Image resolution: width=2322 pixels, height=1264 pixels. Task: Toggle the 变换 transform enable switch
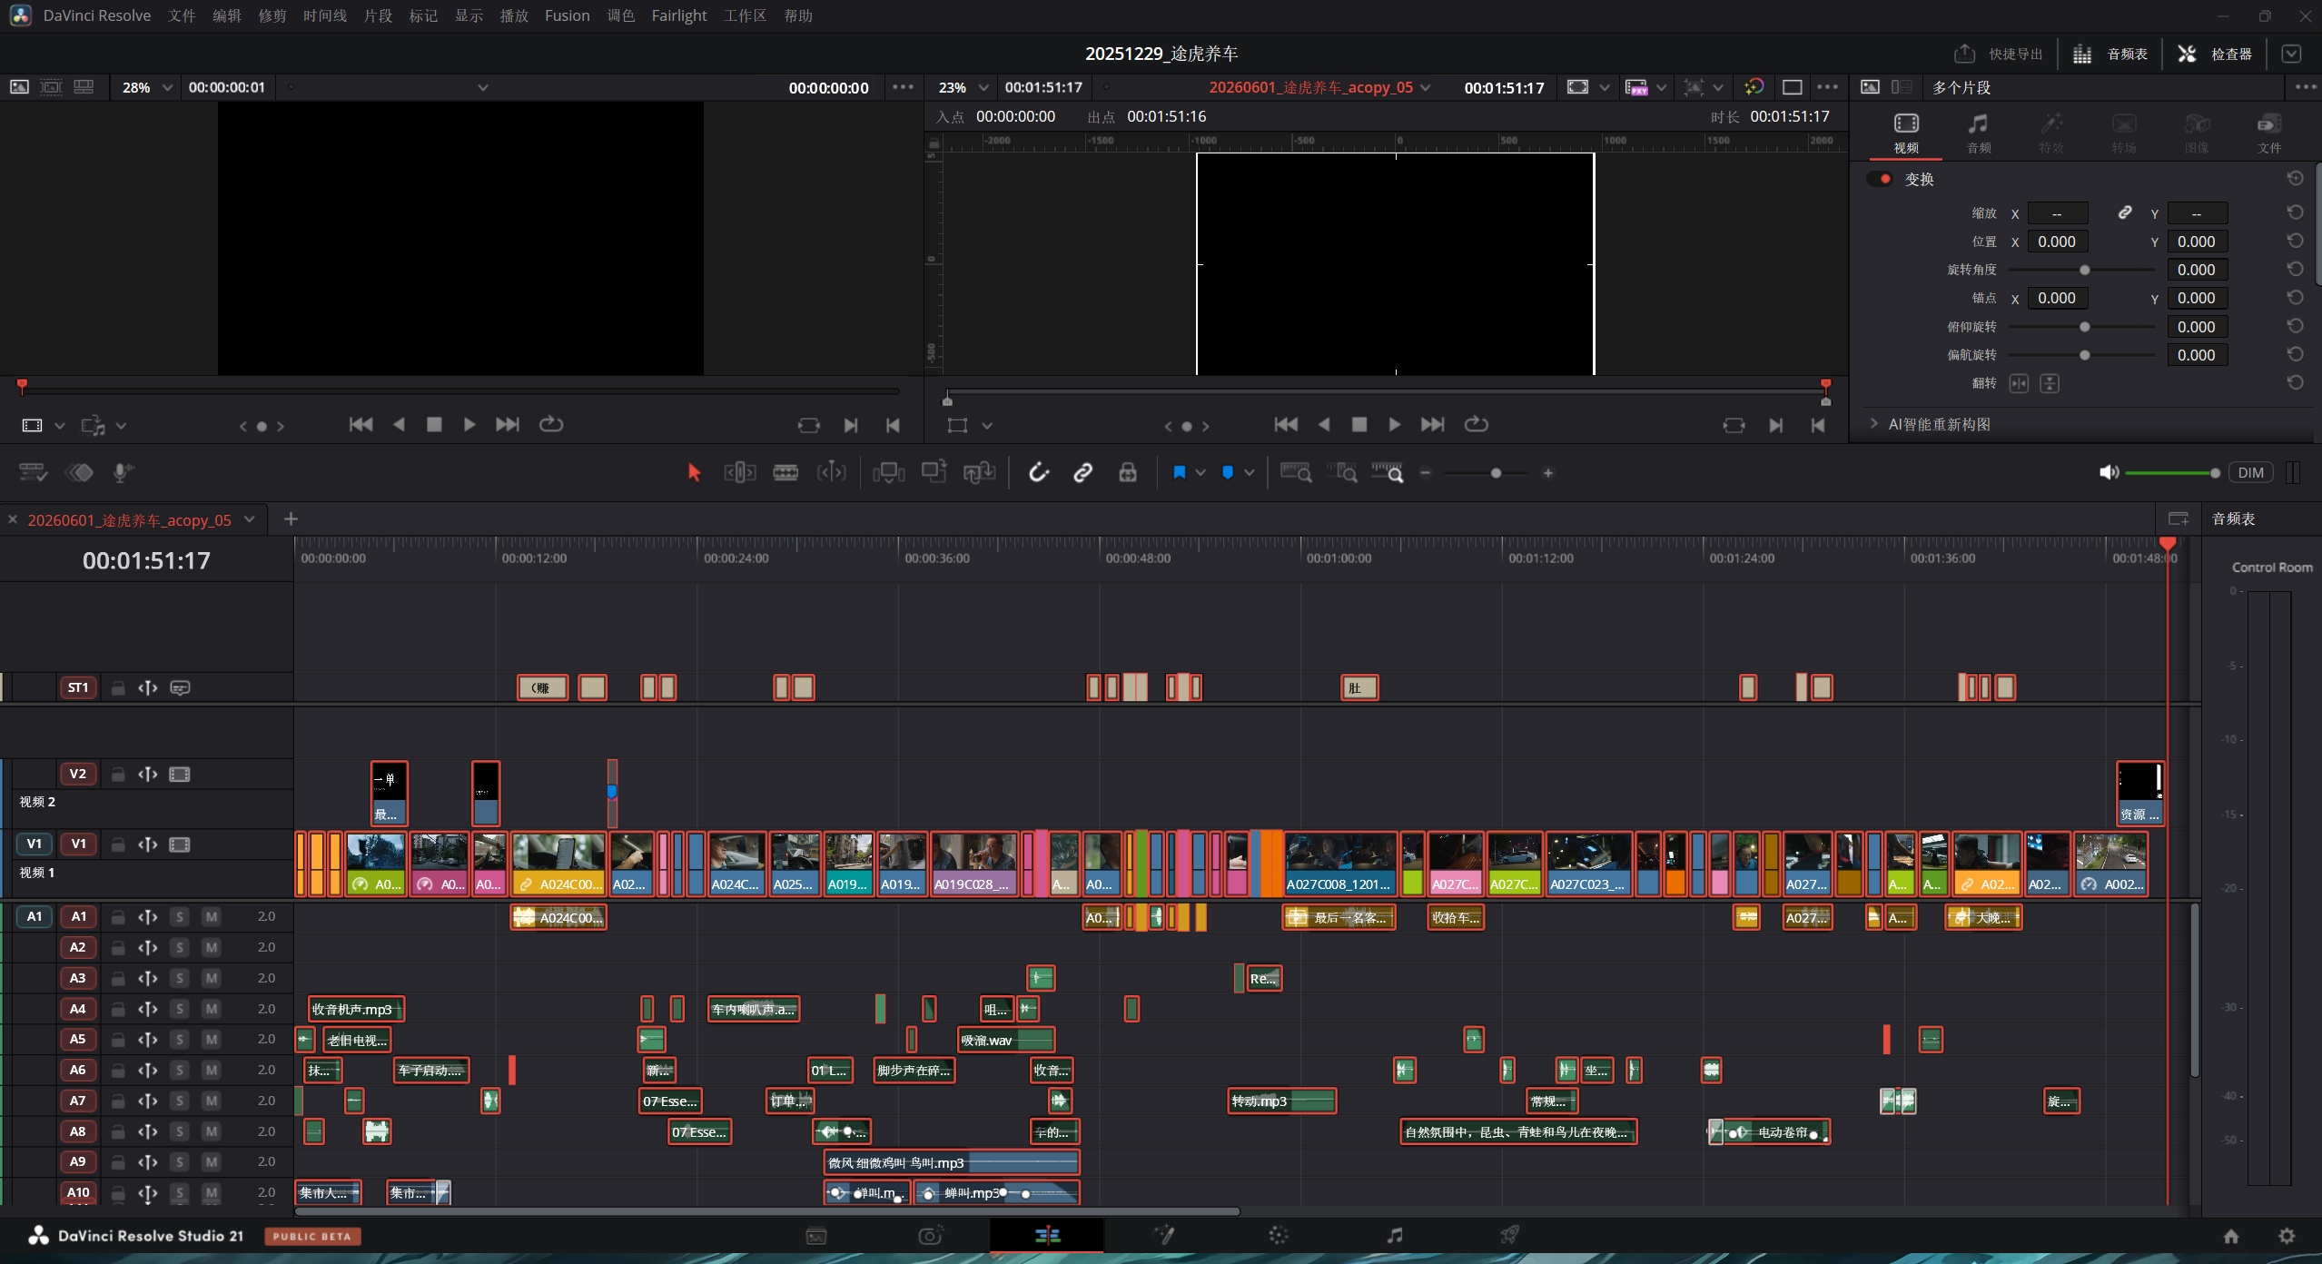click(1880, 179)
